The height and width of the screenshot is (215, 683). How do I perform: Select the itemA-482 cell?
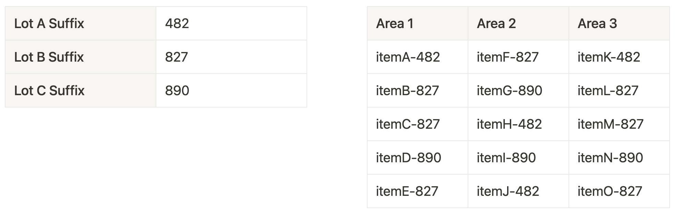(x=418, y=57)
